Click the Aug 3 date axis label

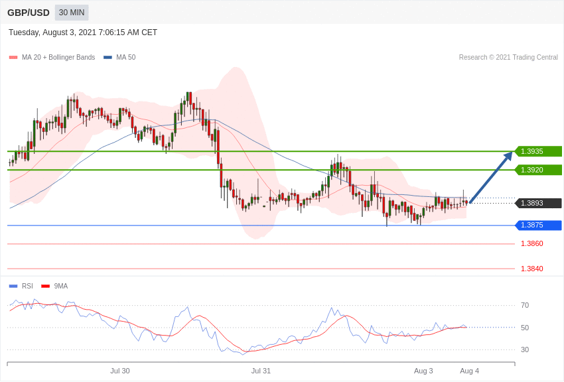(423, 371)
